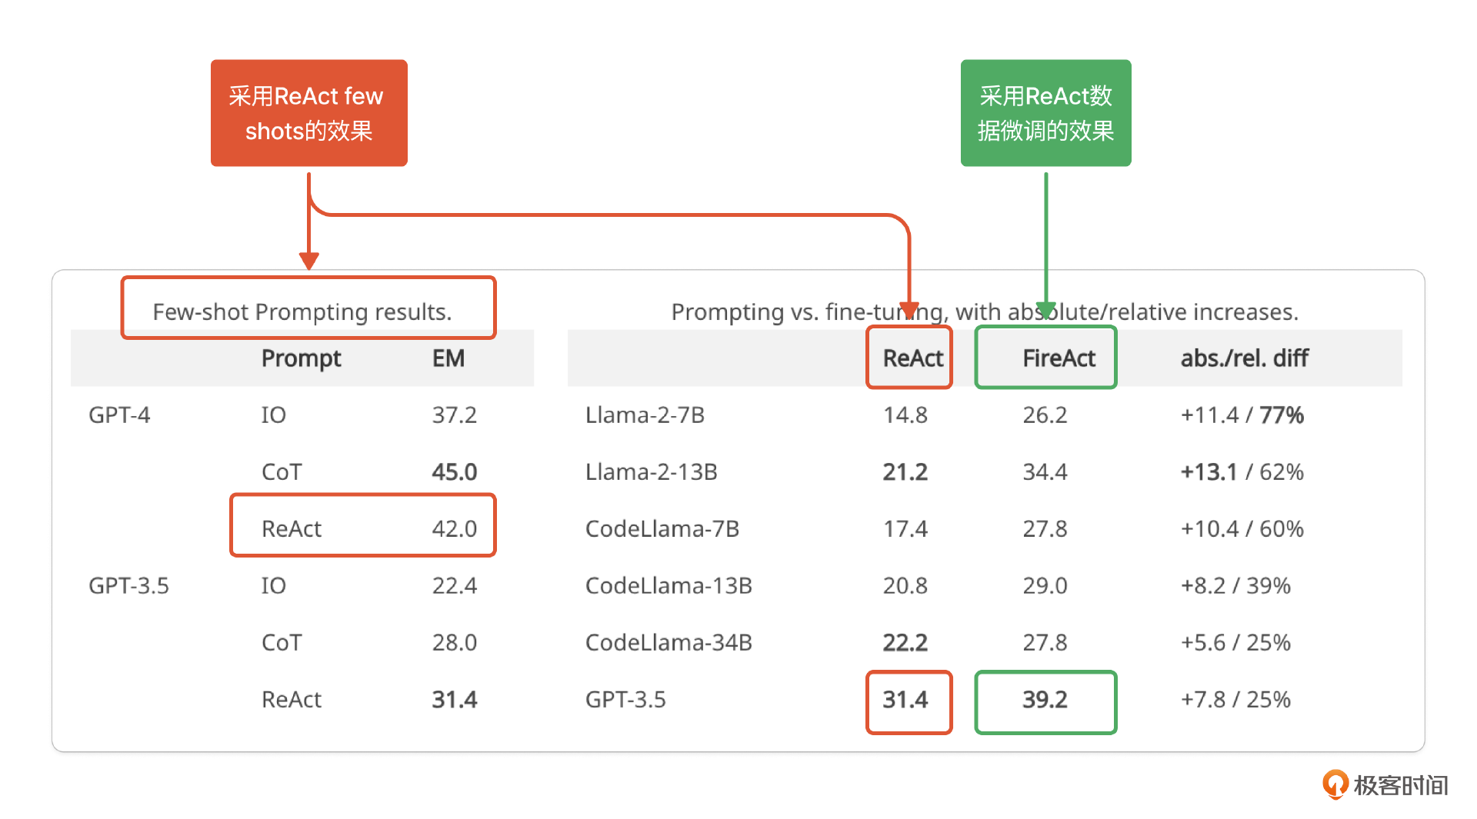Click the highlighted ReAct value 31.4 in right table
Image resolution: width=1477 pixels, height=819 pixels.
905,700
